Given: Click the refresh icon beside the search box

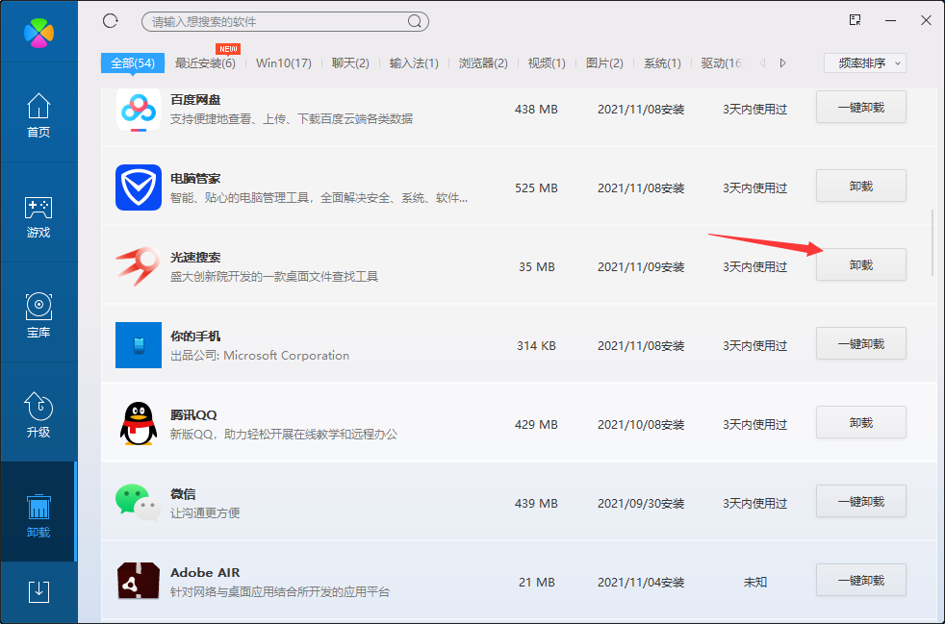Looking at the screenshot, I should 111,21.
